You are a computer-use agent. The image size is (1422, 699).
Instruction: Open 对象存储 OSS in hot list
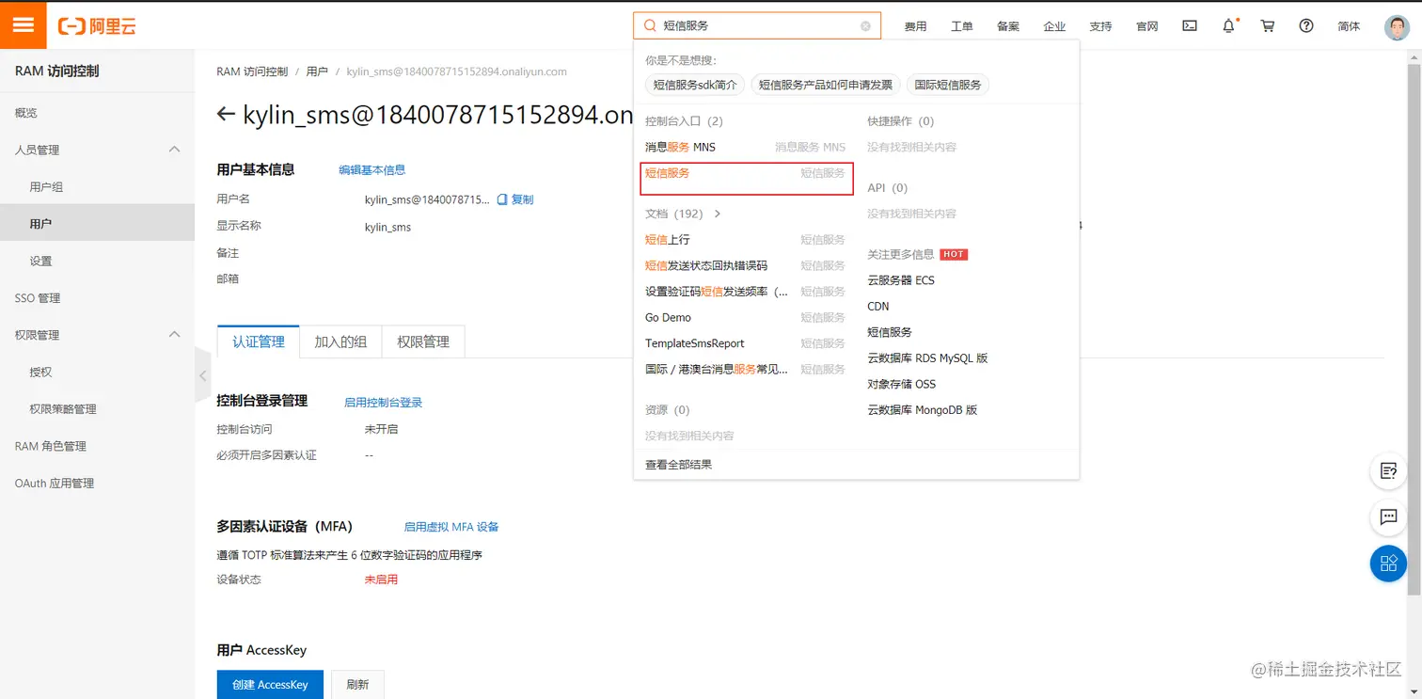[x=902, y=384]
